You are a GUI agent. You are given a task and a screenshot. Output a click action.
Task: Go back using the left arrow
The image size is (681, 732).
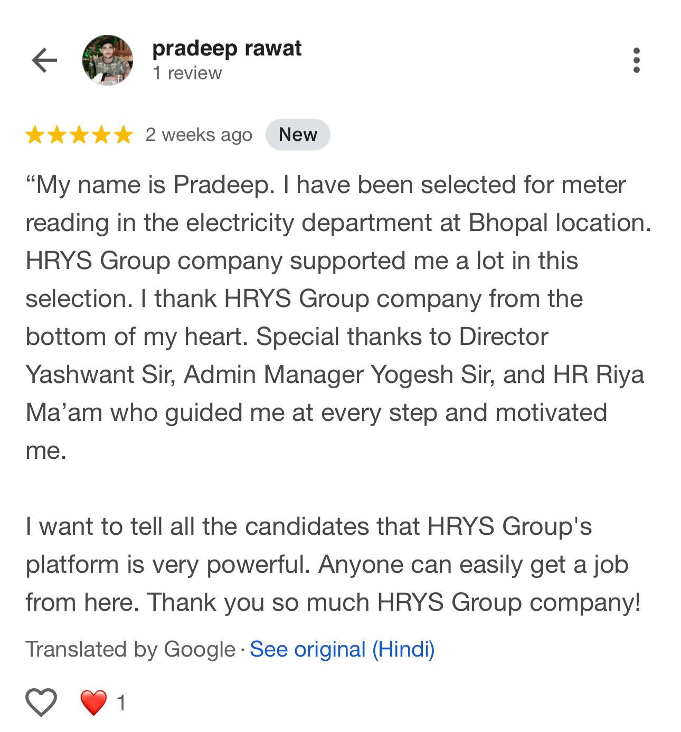[x=44, y=61]
